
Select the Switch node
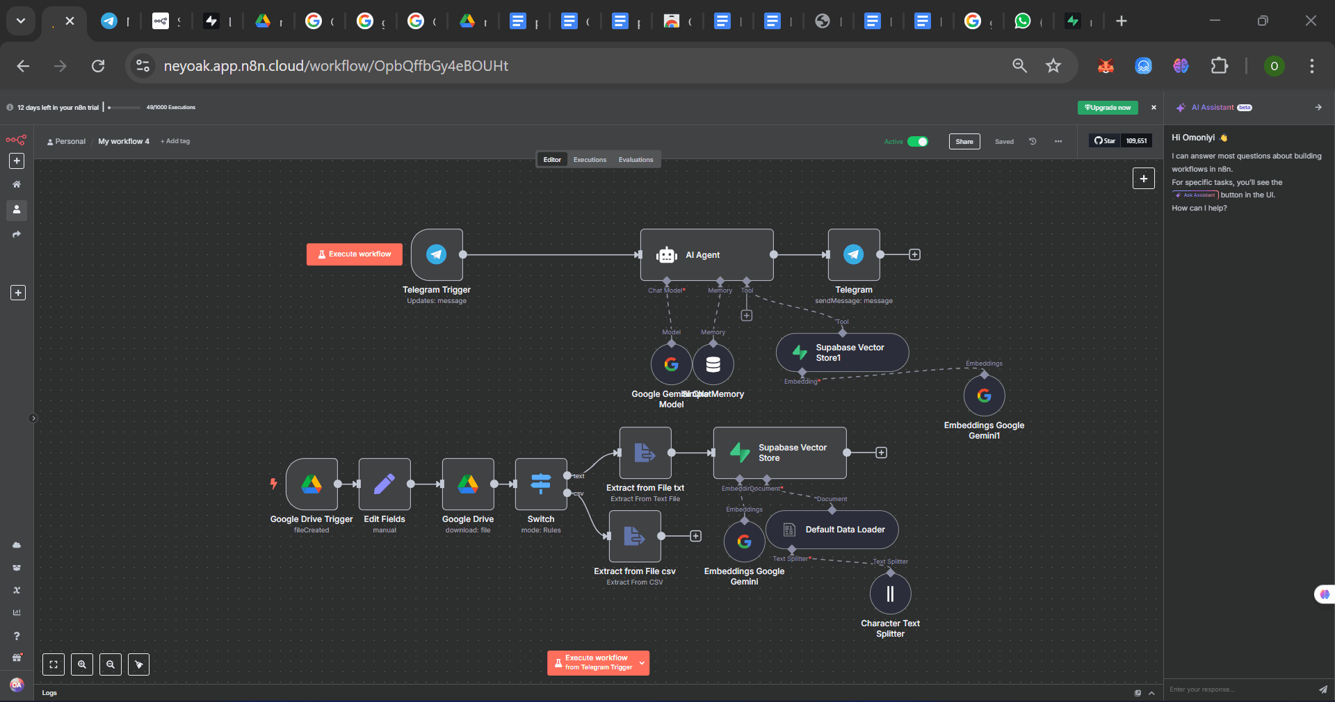click(541, 484)
